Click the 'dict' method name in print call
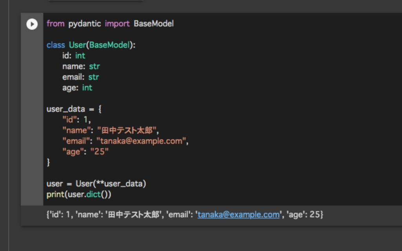The height and width of the screenshot is (251, 402). 93,195
